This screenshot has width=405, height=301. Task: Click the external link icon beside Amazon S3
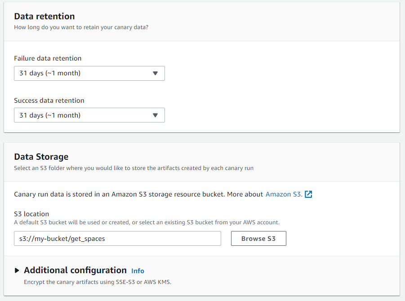(x=308, y=194)
